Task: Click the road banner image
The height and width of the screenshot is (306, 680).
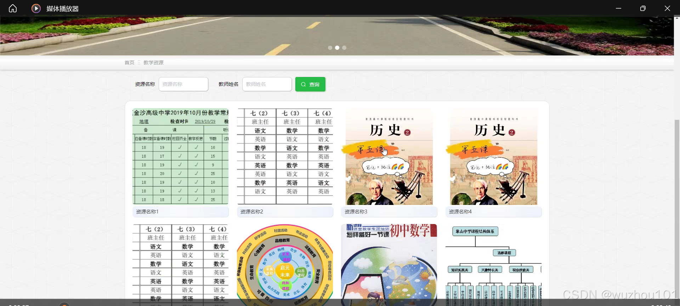Action: coord(336,35)
